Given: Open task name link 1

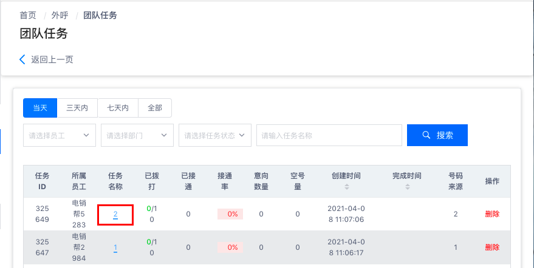Looking at the screenshot, I should [x=115, y=247].
